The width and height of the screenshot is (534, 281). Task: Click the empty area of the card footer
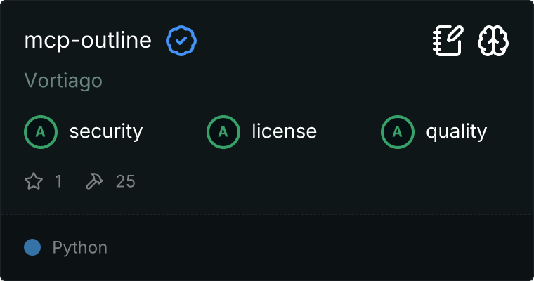[316, 248]
